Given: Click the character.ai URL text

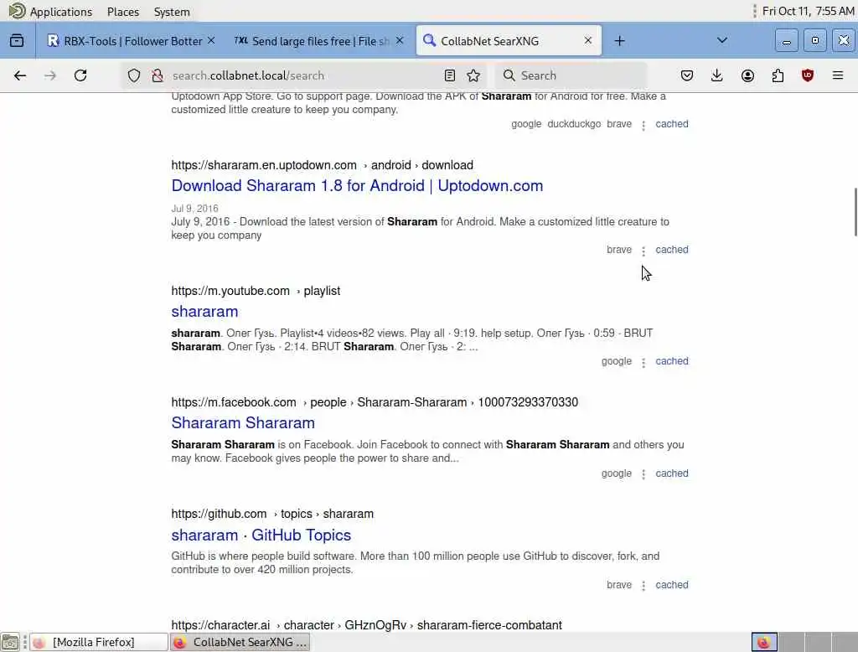Looking at the screenshot, I should [220, 625].
